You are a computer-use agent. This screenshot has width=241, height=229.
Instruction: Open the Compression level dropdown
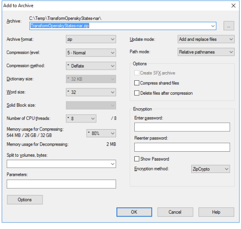91,53
